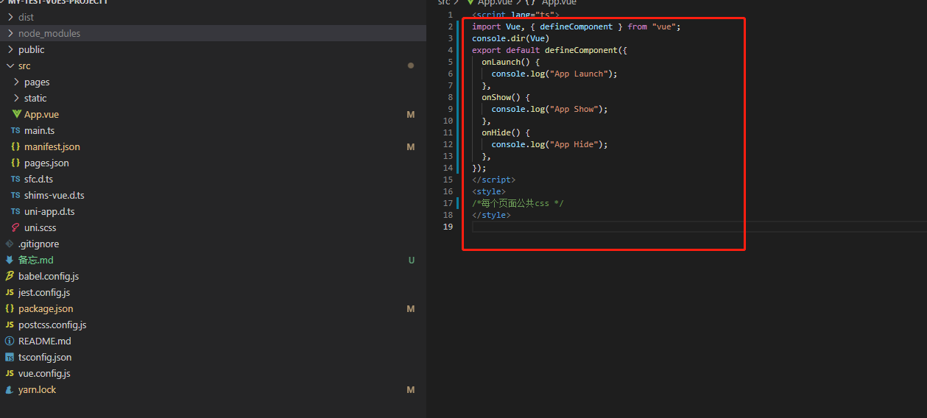Click the braces icon beside manifest.json
The width and height of the screenshot is (927, 418).
tap(15, 146)
